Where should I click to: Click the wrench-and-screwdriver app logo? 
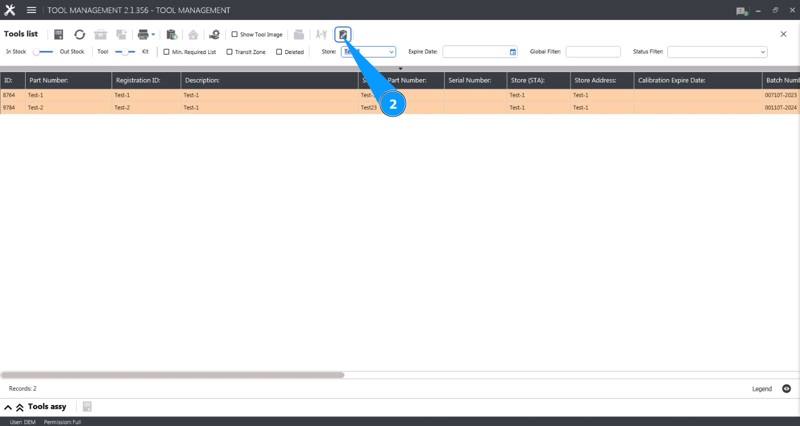pyautogui.click(x=10, y=10)
